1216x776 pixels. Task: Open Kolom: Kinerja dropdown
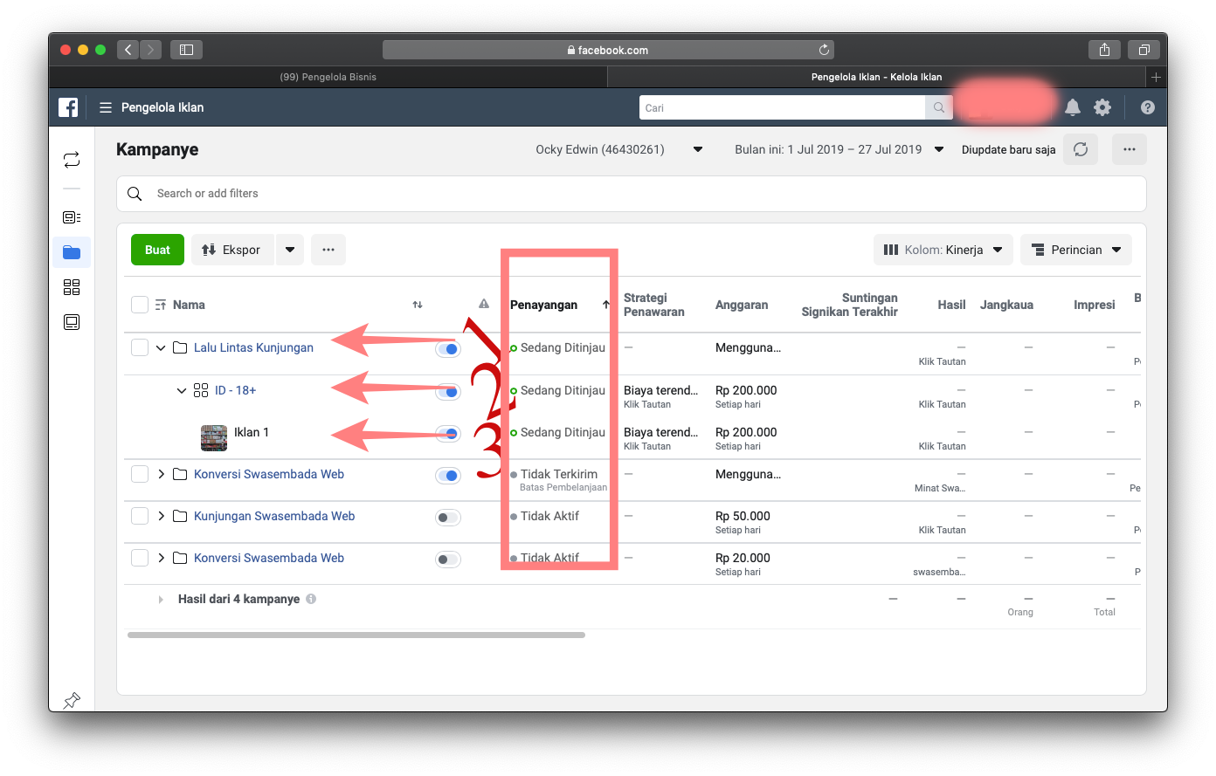[943, 250]
